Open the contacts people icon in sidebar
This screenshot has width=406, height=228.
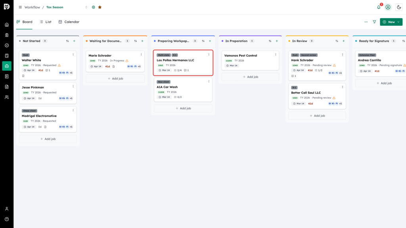[7, 97]
